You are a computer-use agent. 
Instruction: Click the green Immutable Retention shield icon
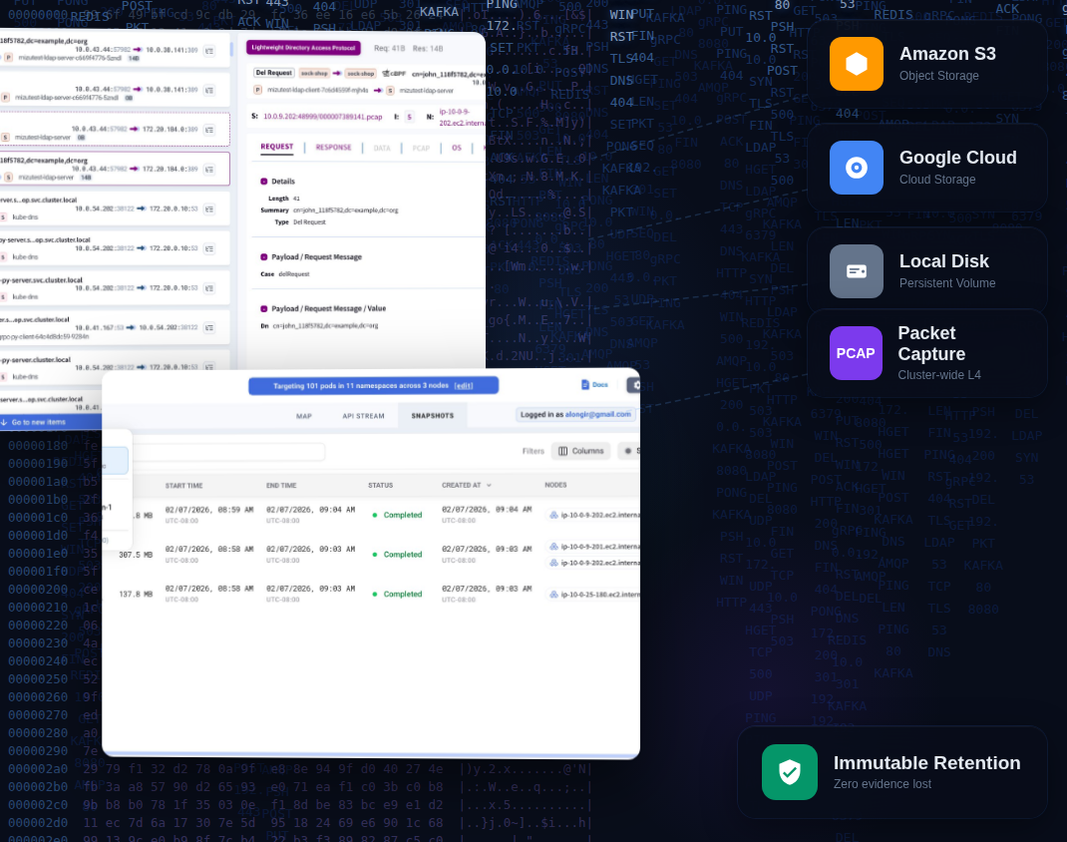[x=790, y=772]
